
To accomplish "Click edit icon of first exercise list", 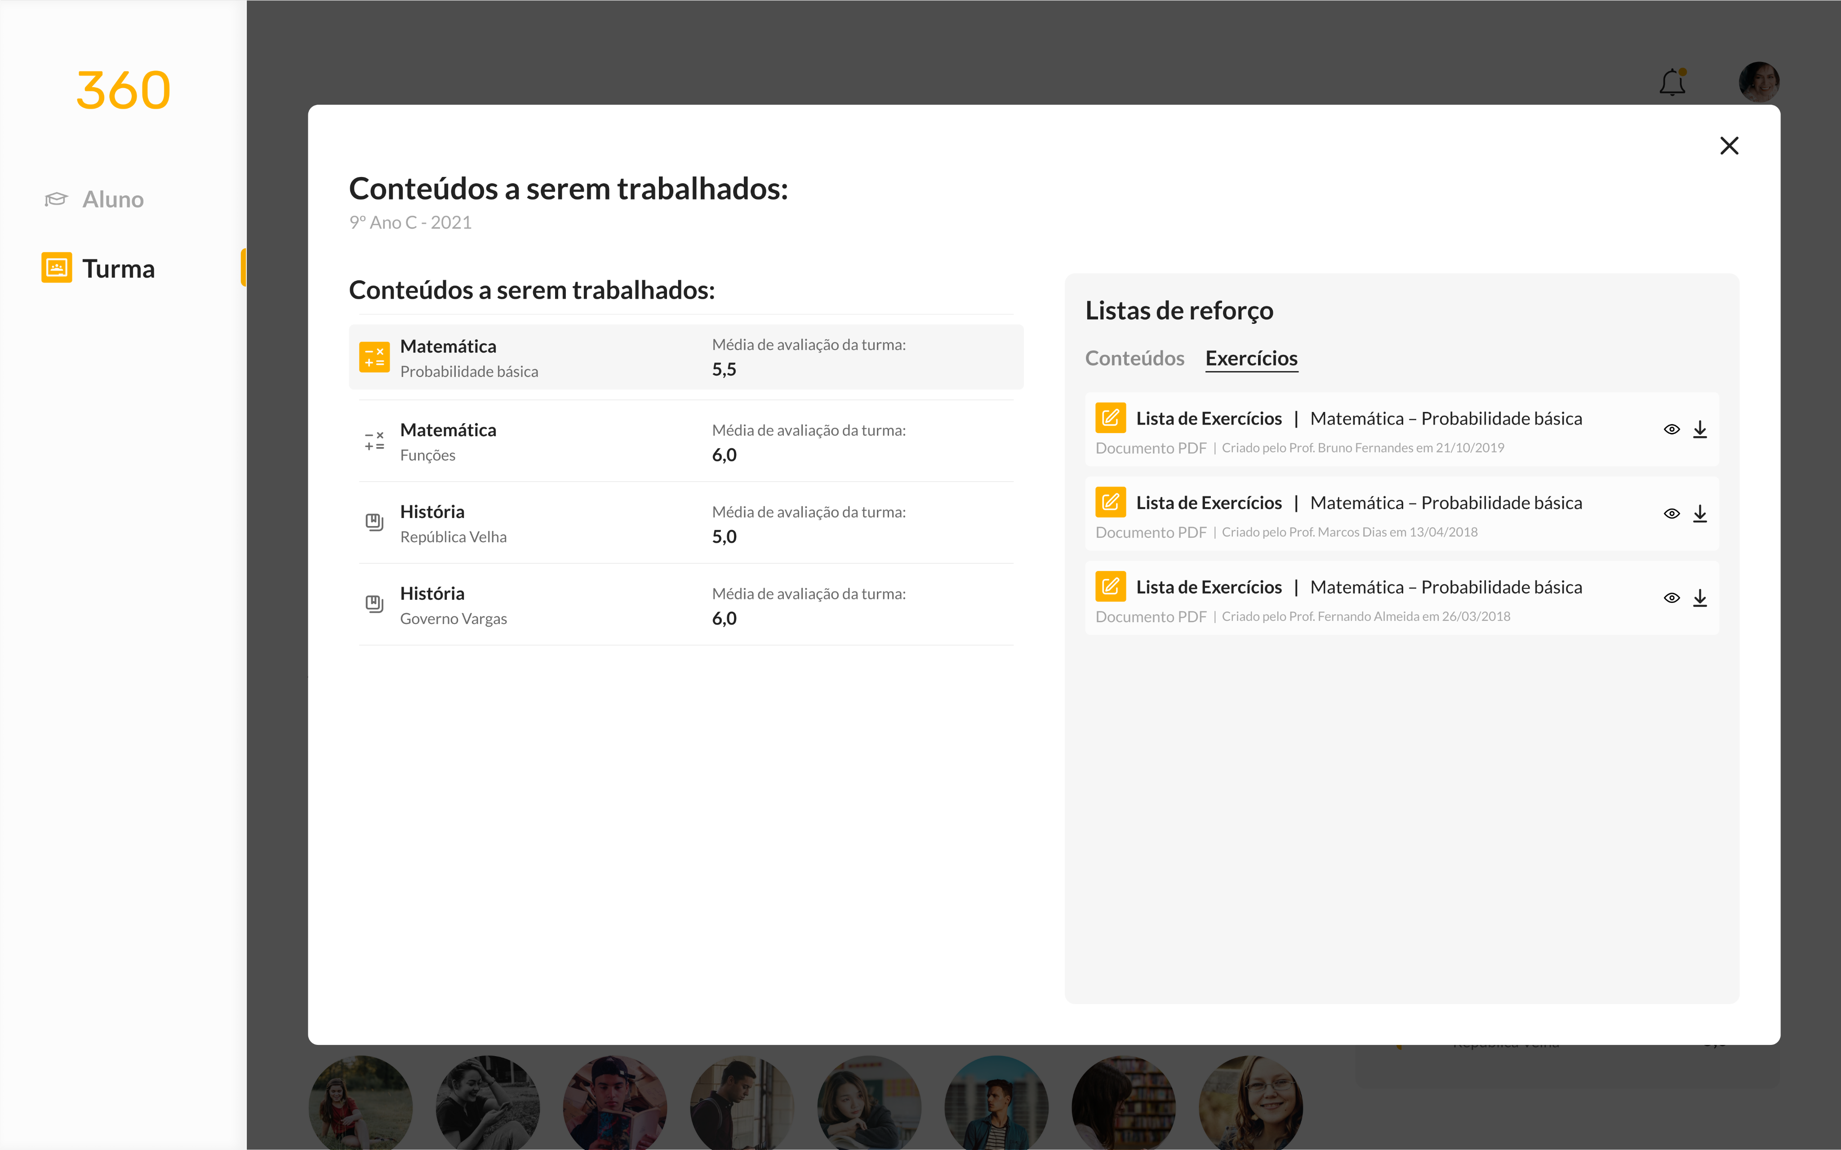I will (x=1110, y=418).
